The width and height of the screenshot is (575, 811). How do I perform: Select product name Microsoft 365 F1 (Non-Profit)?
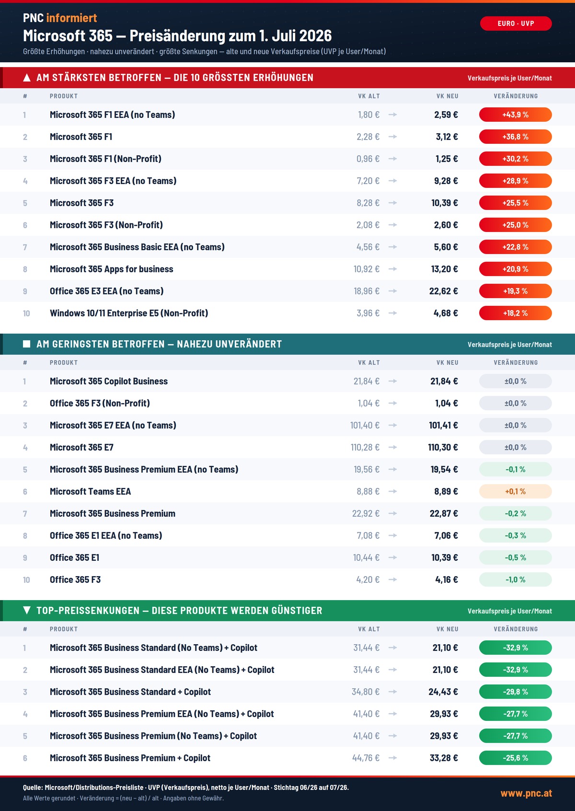(105, 159)
